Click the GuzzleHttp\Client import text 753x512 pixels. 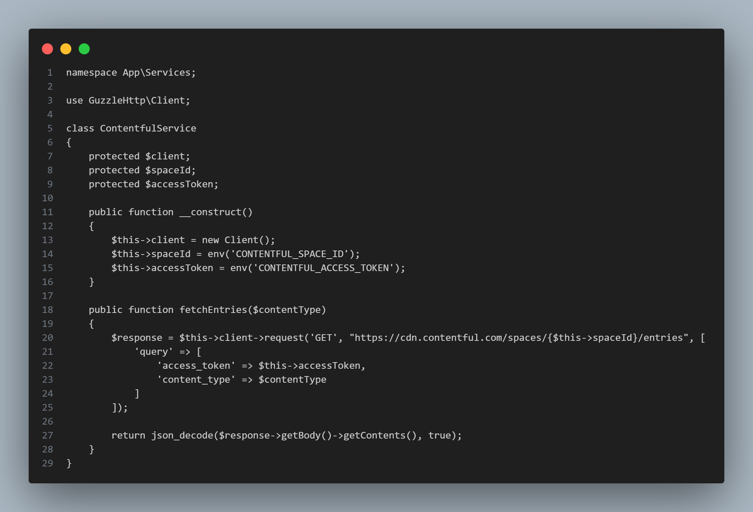coord(139,101)
